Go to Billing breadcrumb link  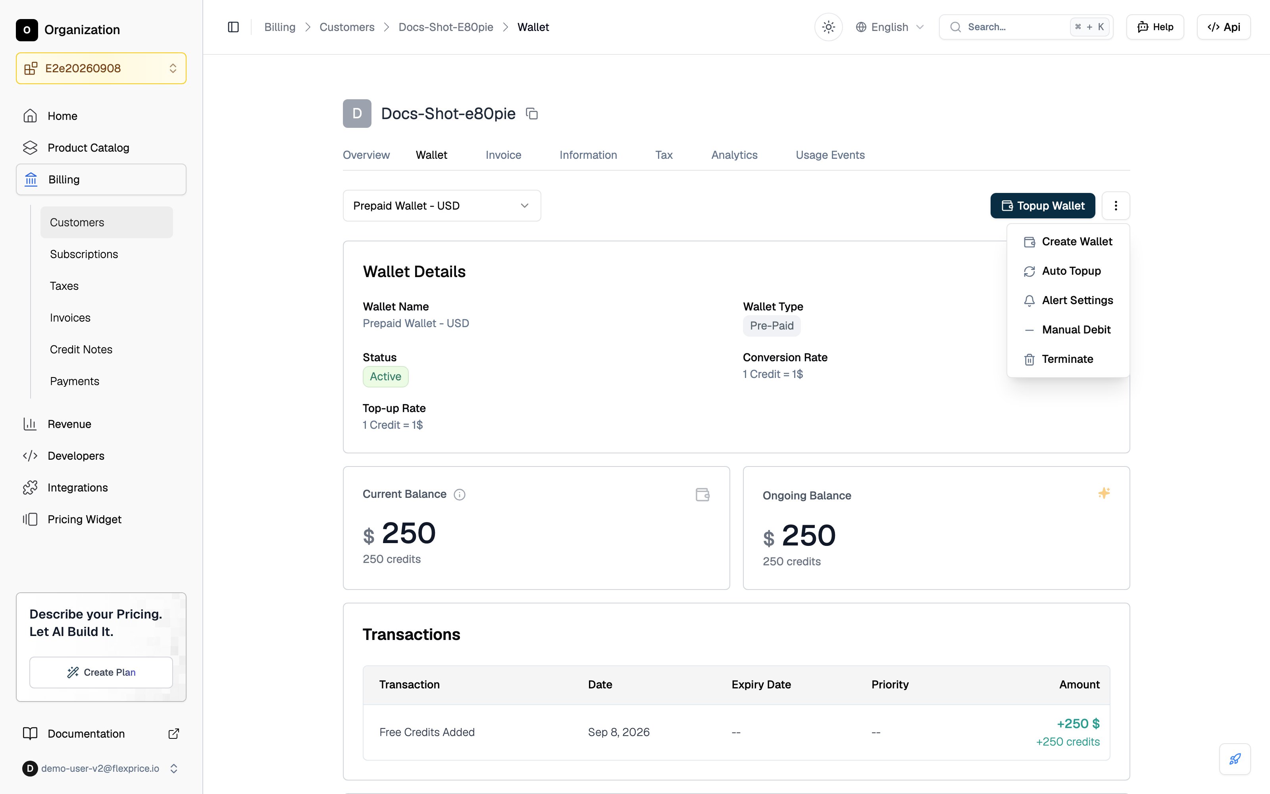click(280, 27)
